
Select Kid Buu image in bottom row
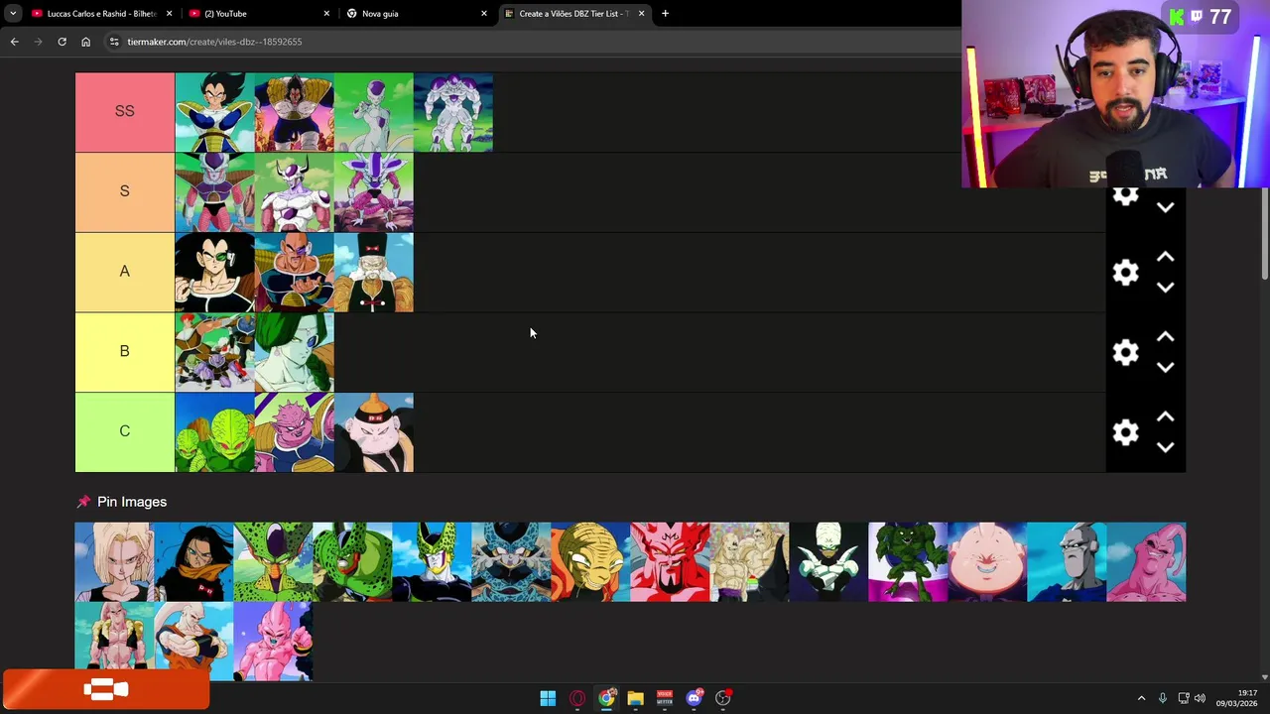[x=273, y=642]
